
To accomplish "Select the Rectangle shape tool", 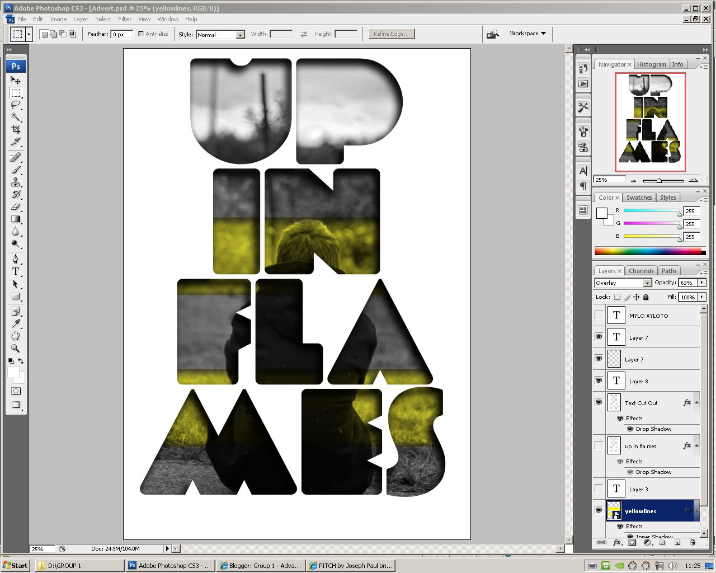I will [16, 296].
